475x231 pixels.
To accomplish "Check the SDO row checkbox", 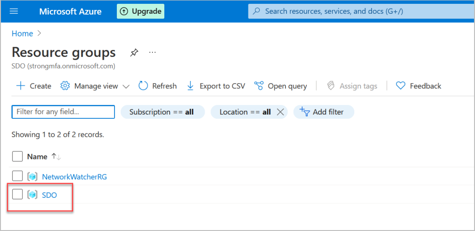I will 17,194.
